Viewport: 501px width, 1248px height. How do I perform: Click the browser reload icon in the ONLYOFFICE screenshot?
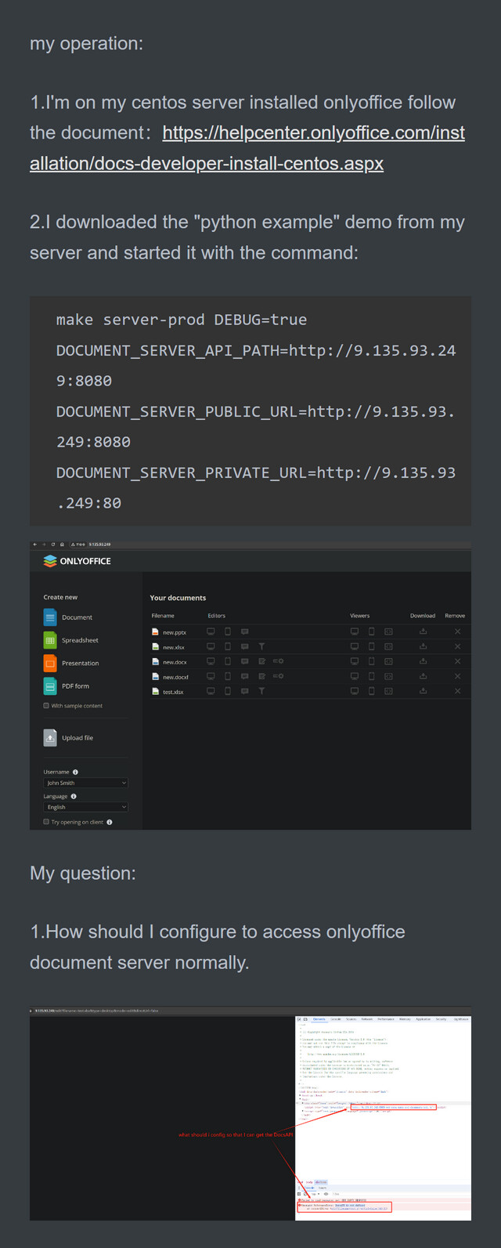point(53,544)
